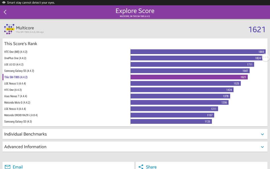Select the This SM-T805 (4.4.2) row

(135, 77)
